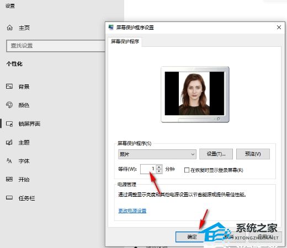Click the screen saver dialog title icon
Viewport: 287px width, 248px height.
click(x=111, y=28)
